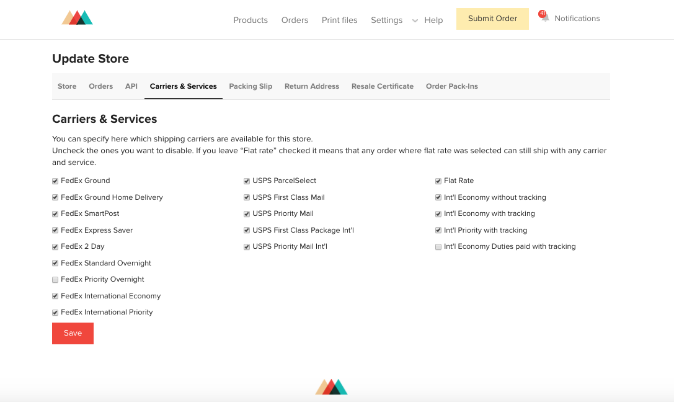Open the Packing Slip tab
The width and height of the screenshot is (674, 402).
pos(251,86)
